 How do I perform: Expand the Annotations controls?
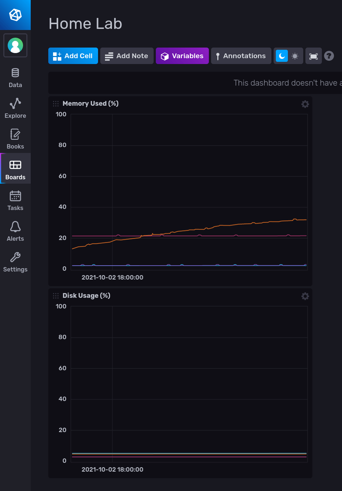pyautogui.click(x=241, y=56)
